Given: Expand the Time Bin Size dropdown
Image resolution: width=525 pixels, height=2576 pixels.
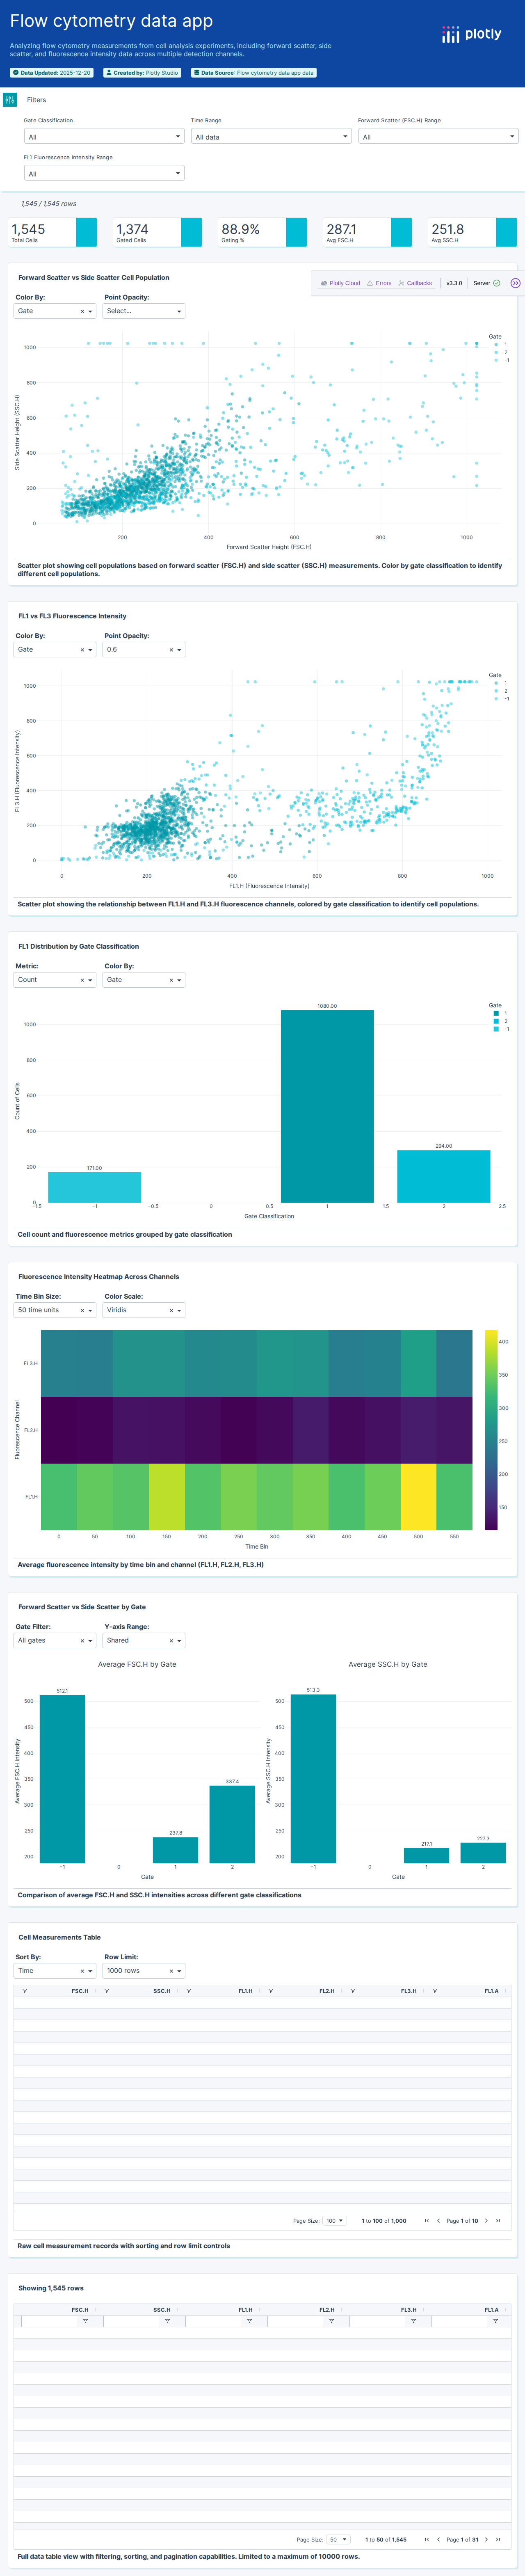Looking at the screenshot, I should (90, 1310).
